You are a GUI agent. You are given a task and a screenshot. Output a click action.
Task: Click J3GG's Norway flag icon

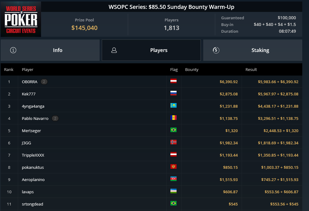(174, 143)
